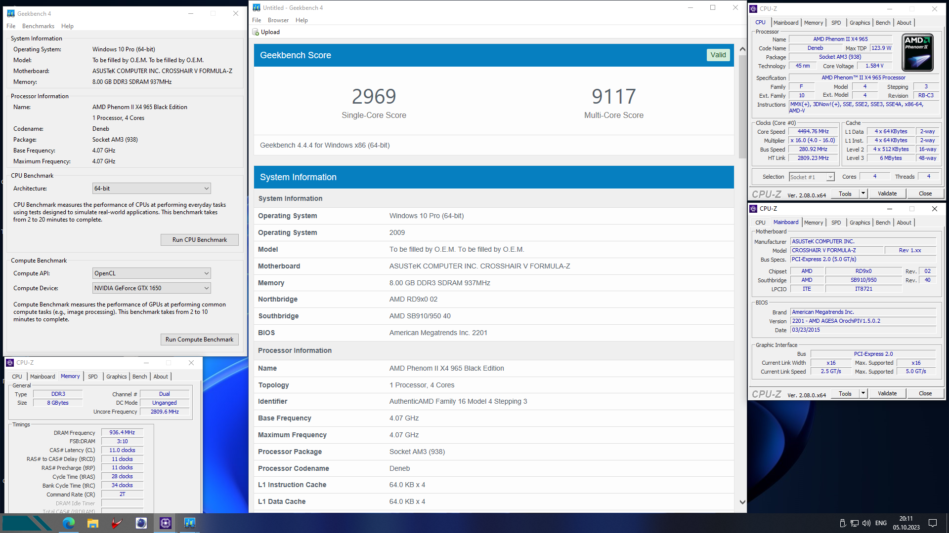This screenshot has width=949, height=533.
Task: Open the About tab in CPU-Z Memory window
Action: [161, 377]
